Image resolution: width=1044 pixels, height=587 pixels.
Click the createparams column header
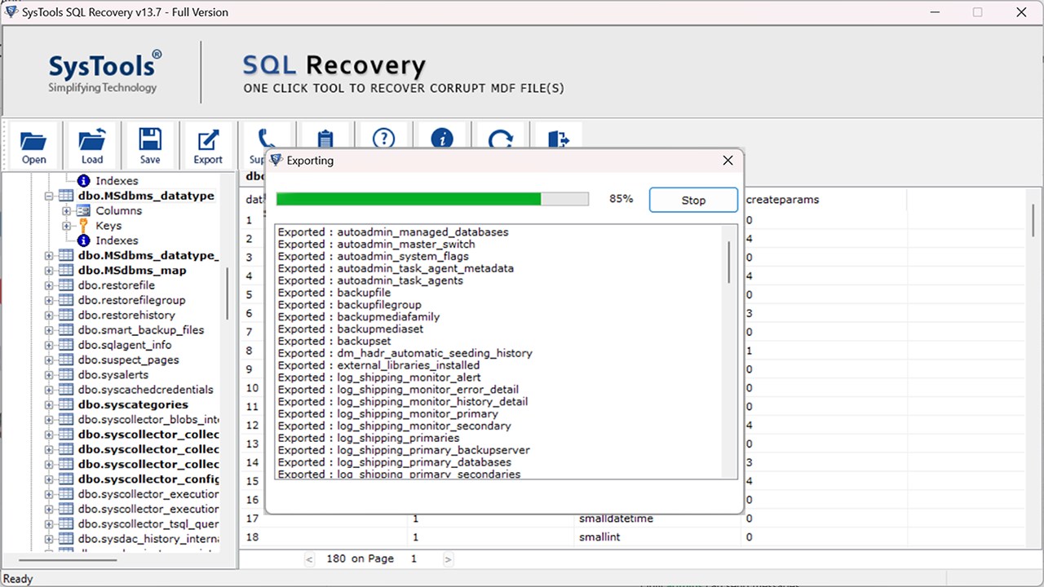[x=782, y=200]
